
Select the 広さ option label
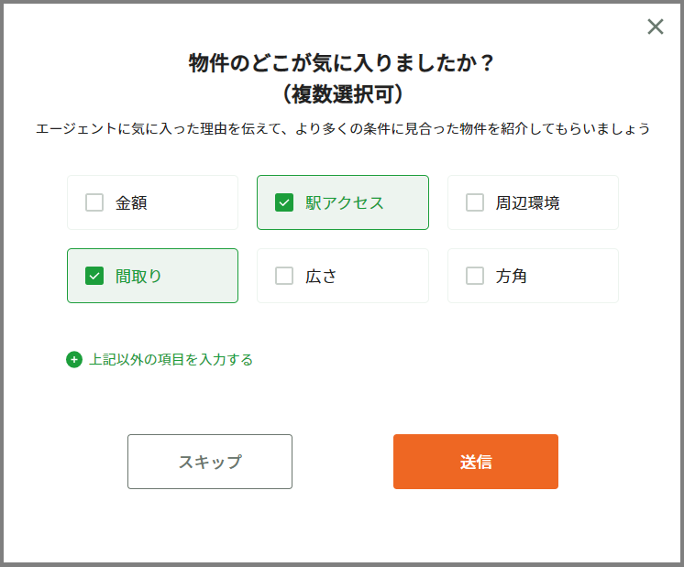[321, 276]
